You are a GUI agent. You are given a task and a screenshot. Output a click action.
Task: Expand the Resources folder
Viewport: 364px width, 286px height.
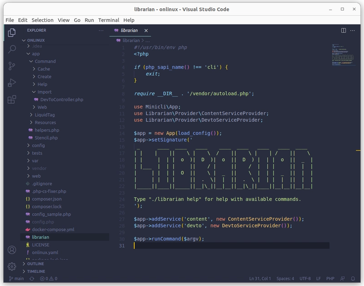(x=45, y=123)
